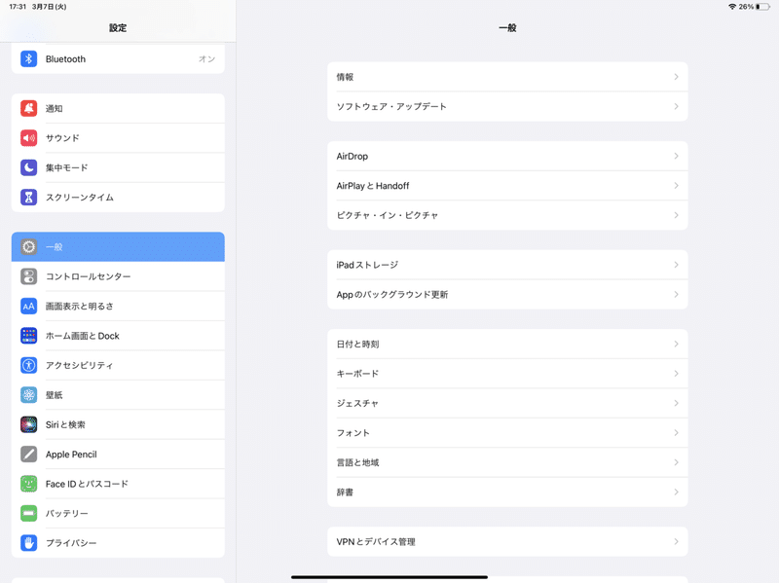Open chevron on iPad ストレージ row
Viewport: 779px width, 583px height.
(676, 265)
